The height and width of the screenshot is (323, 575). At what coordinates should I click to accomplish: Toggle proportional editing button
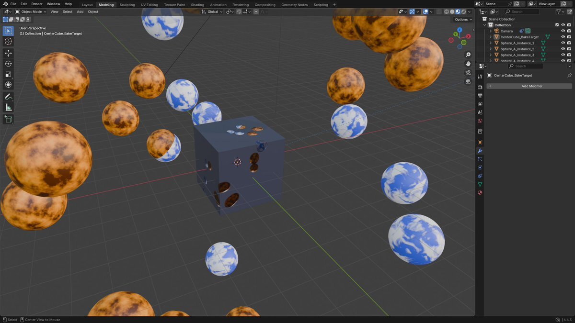pos(256,11)
